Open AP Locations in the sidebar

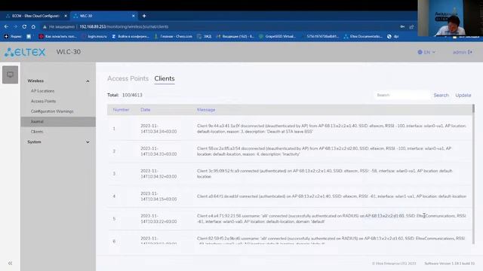click(x=42, y=91)
